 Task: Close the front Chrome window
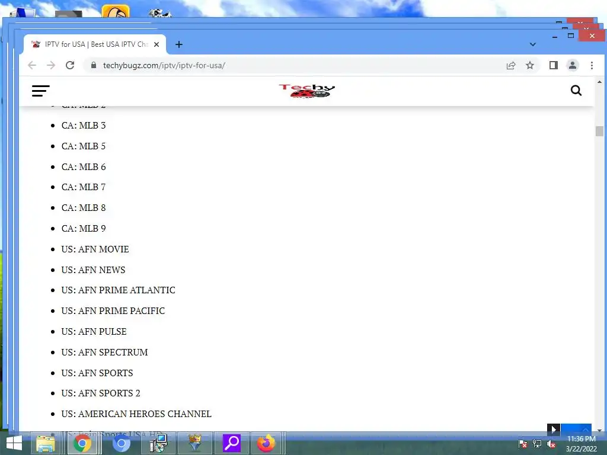tap(592, 36)
